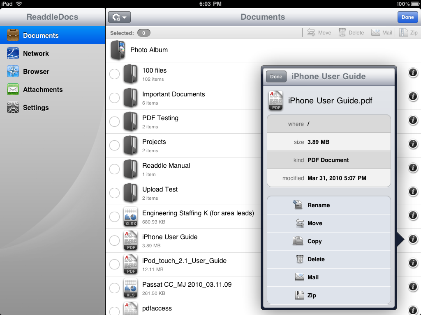The height and width of the screenshot is (315, 421).
Task: Show info for the 100 files folder
Action: click(413, 73)
